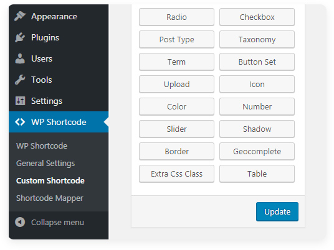Add a Shadow field
334x250 pixels.
pyautogui.click(x=257, y=129)
